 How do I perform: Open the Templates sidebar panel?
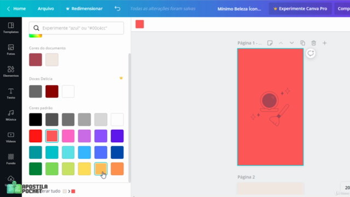11,28
